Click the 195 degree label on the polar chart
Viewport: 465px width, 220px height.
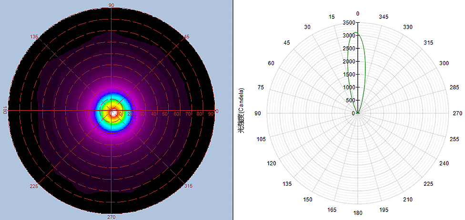384,210
